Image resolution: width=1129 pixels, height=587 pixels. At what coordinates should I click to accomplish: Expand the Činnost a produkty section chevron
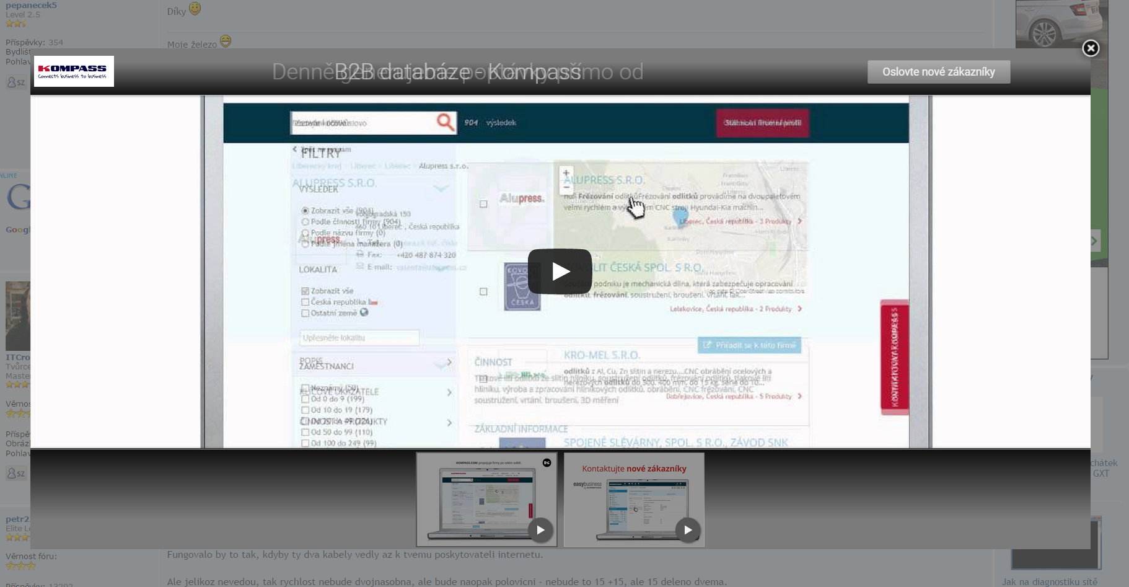[449, 423]
